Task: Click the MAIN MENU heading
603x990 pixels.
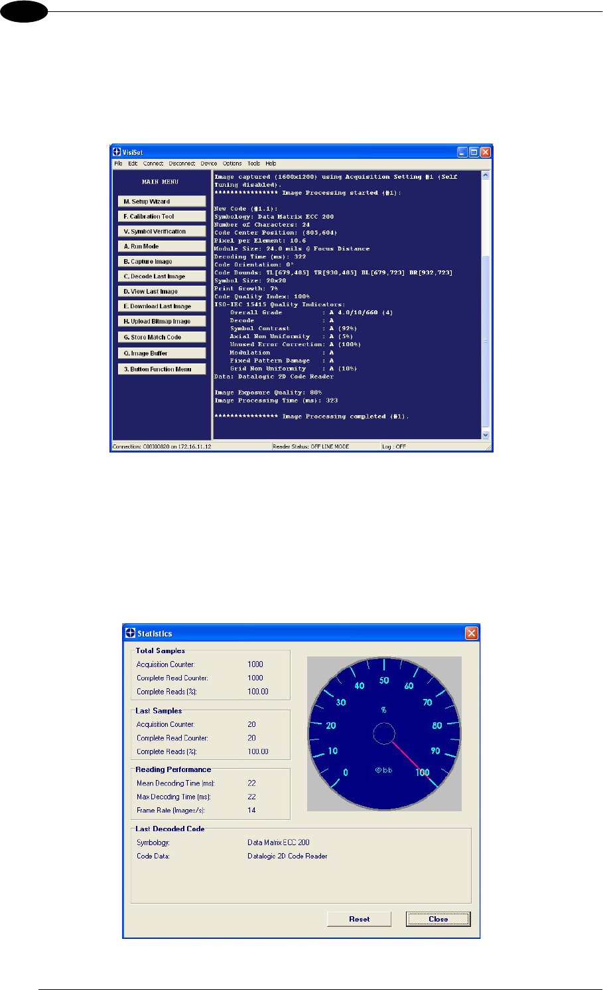Action: (x=161, y=182)
